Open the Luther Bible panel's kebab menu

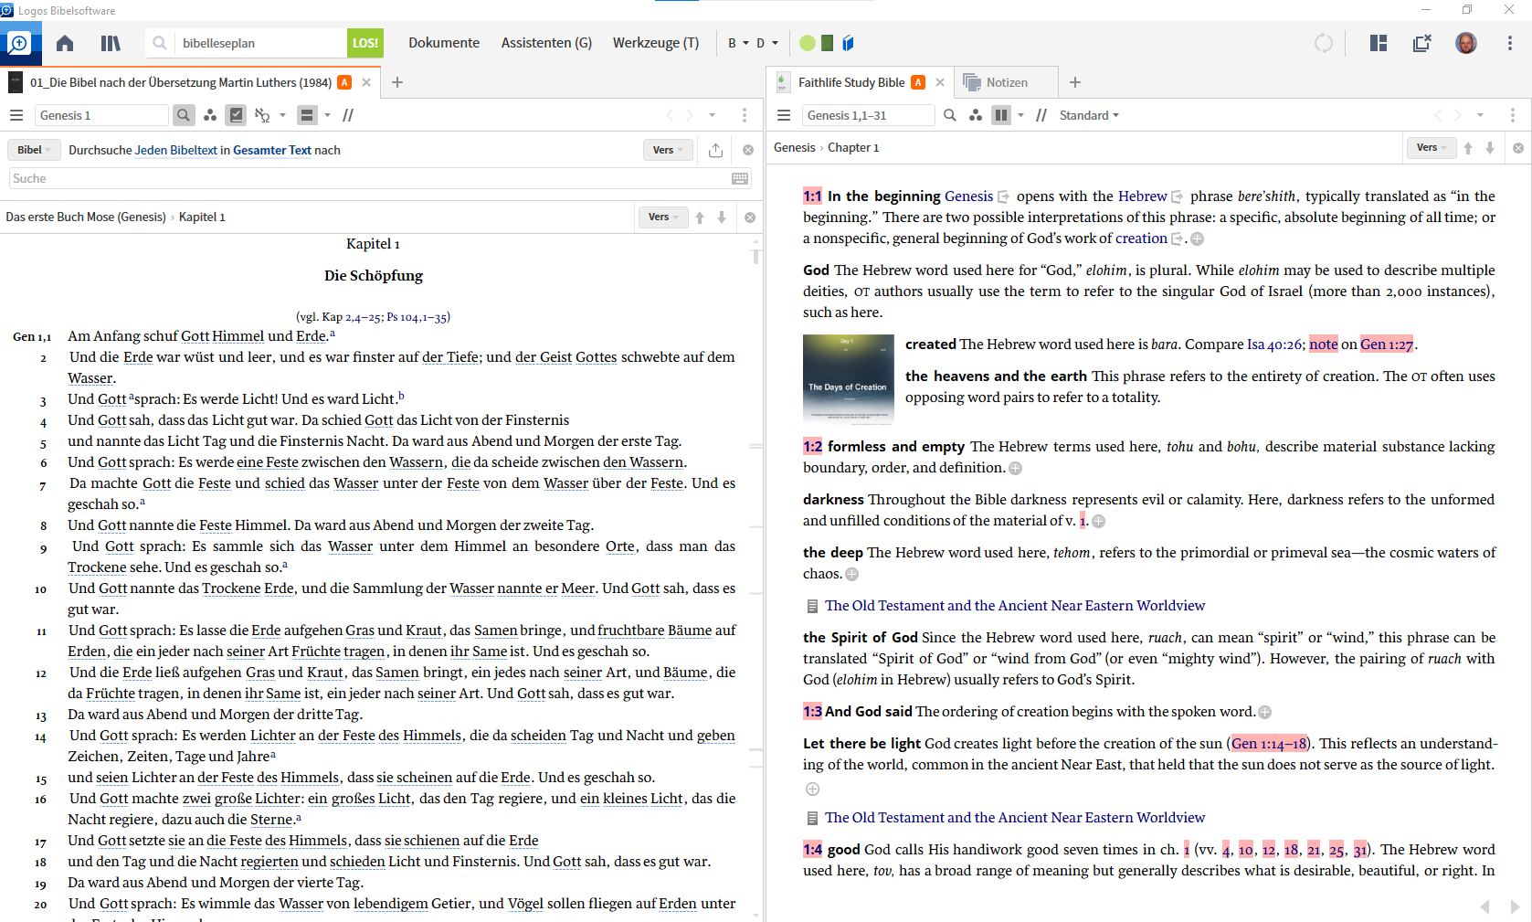pos(745,115)
